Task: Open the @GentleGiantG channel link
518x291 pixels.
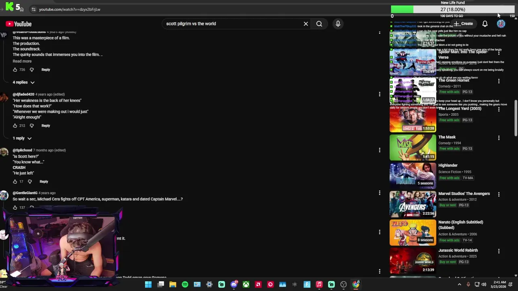Action: point(25,193)
